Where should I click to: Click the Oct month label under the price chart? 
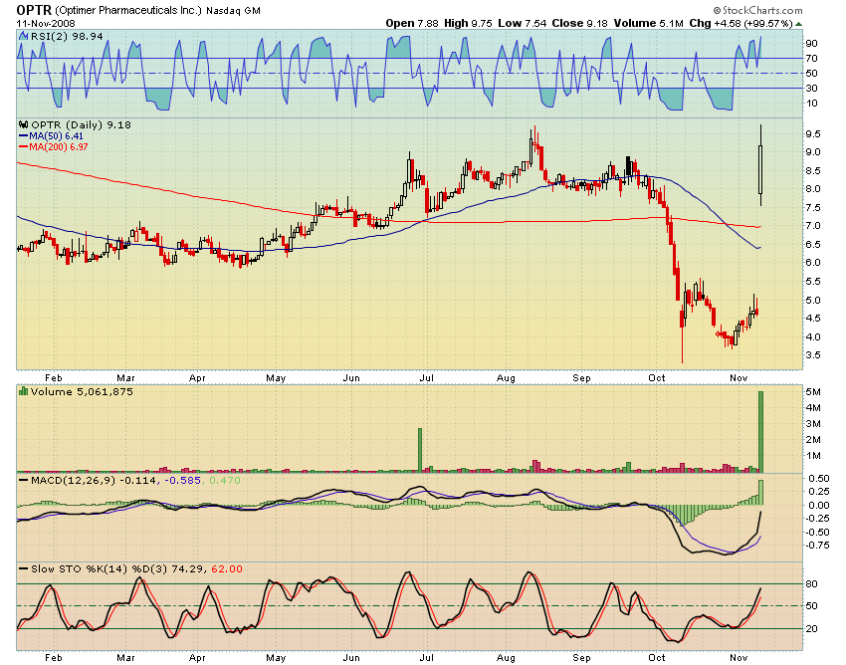click(657, 378)
